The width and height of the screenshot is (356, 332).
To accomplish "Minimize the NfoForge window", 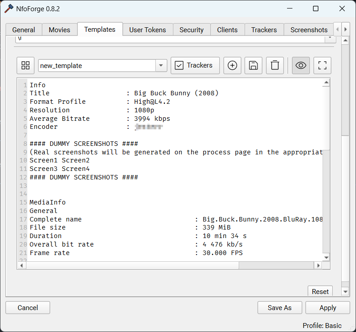I will tap(290, 9).
